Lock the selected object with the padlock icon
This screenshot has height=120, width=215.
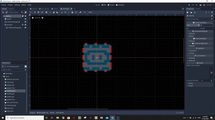click(x=72, y=12)
